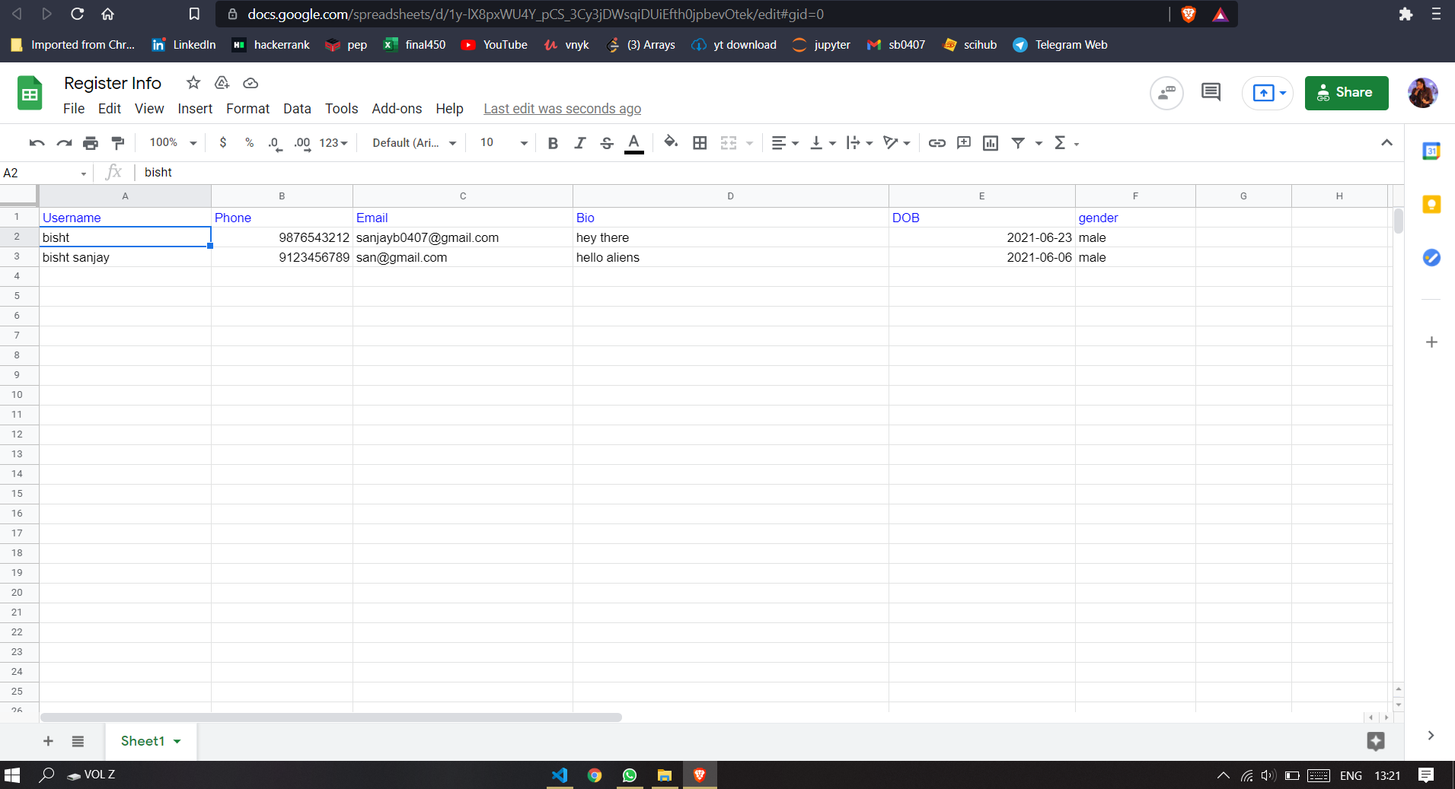Open the File menu
Viewport: 1455px width, 789px height.
point(74,109)
